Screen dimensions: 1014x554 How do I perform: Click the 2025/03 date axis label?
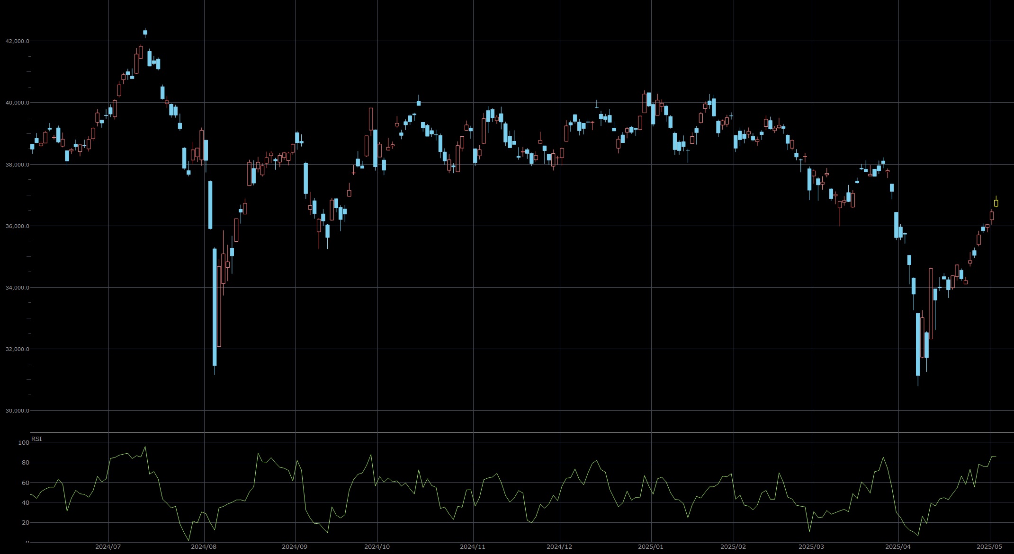(811, 546)
